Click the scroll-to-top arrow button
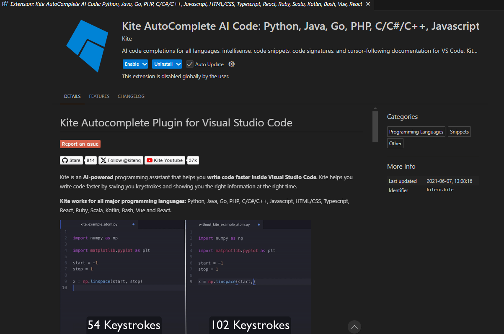 (354, 327)
